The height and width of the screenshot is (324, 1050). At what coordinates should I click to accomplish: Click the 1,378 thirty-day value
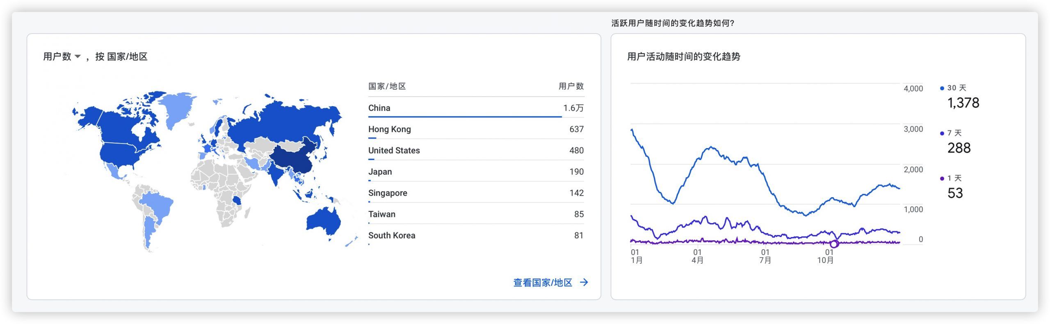963,103
